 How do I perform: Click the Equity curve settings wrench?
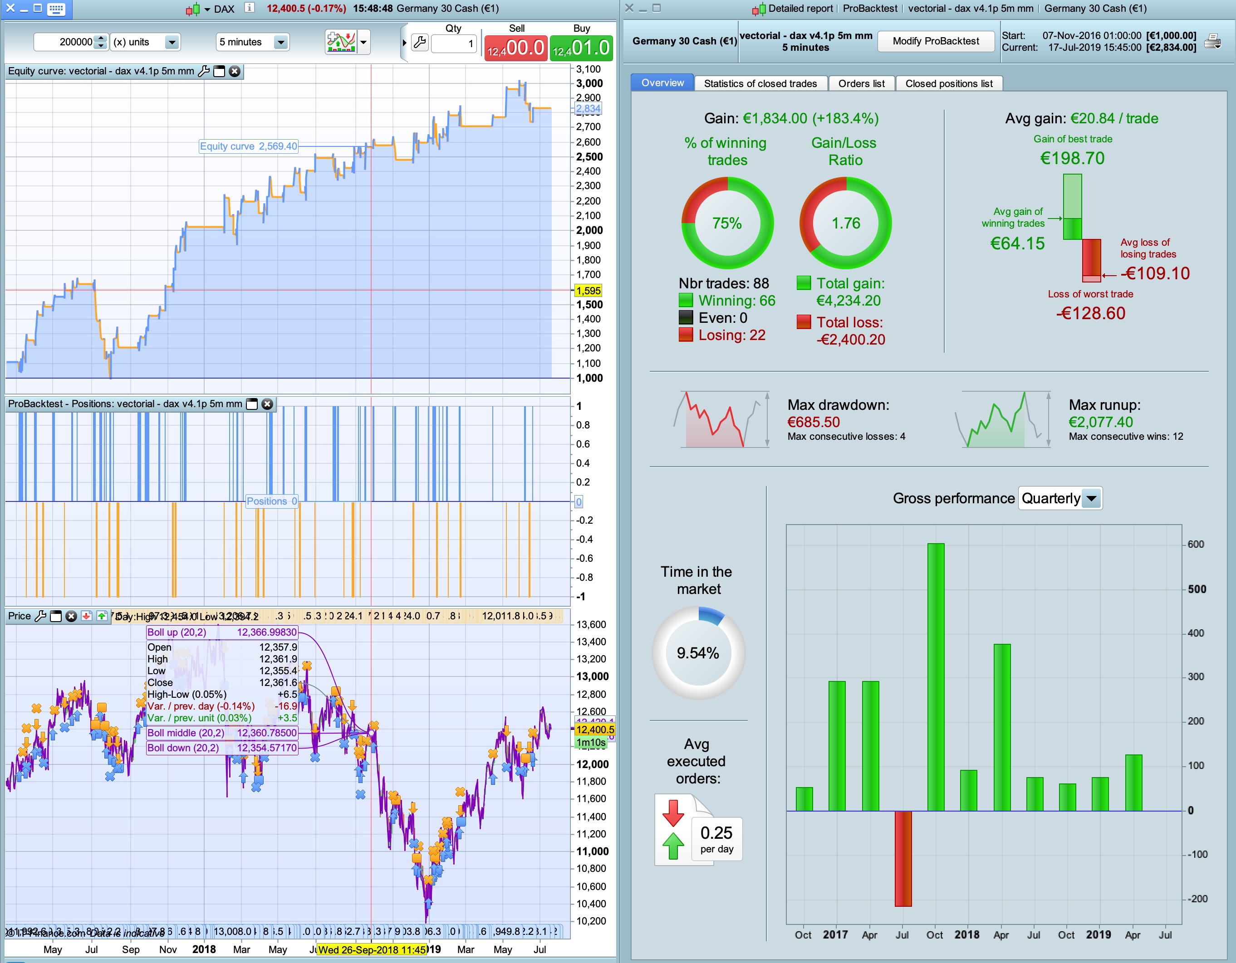pyautogui.click(x=204, y=71)
